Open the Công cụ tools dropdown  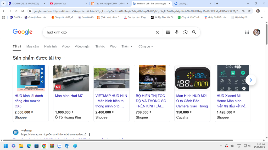(x=146, y=46)
